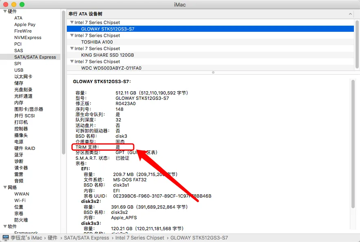Image resolution: width=360 pixels, height=242 pixels.
Task: Click the detail pane vertical scrollbar
Action: 353,144
